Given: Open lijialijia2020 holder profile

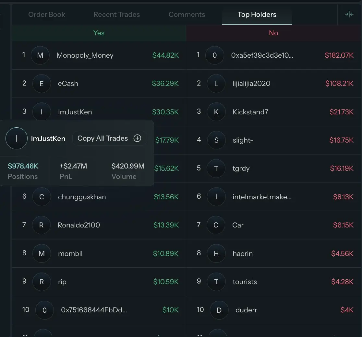Looking at the screenshot, I should click(x=251, y=84).
